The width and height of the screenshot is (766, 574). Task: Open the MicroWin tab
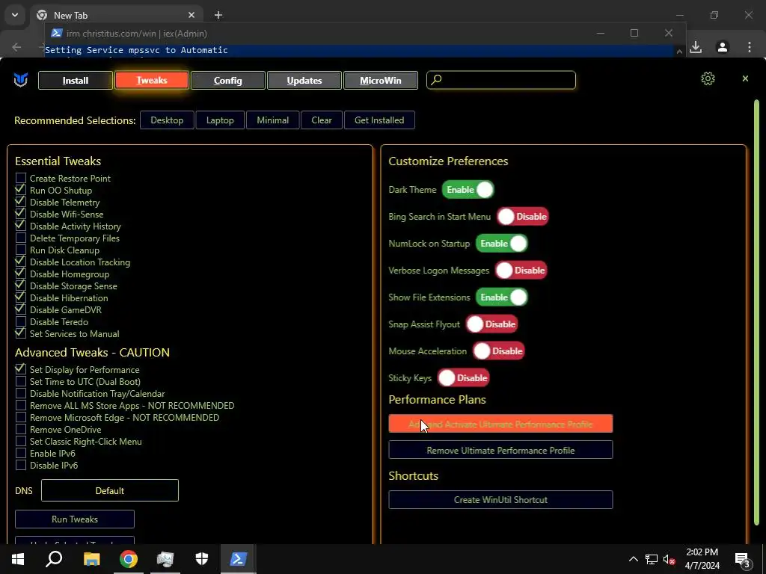tap(381, 80)
